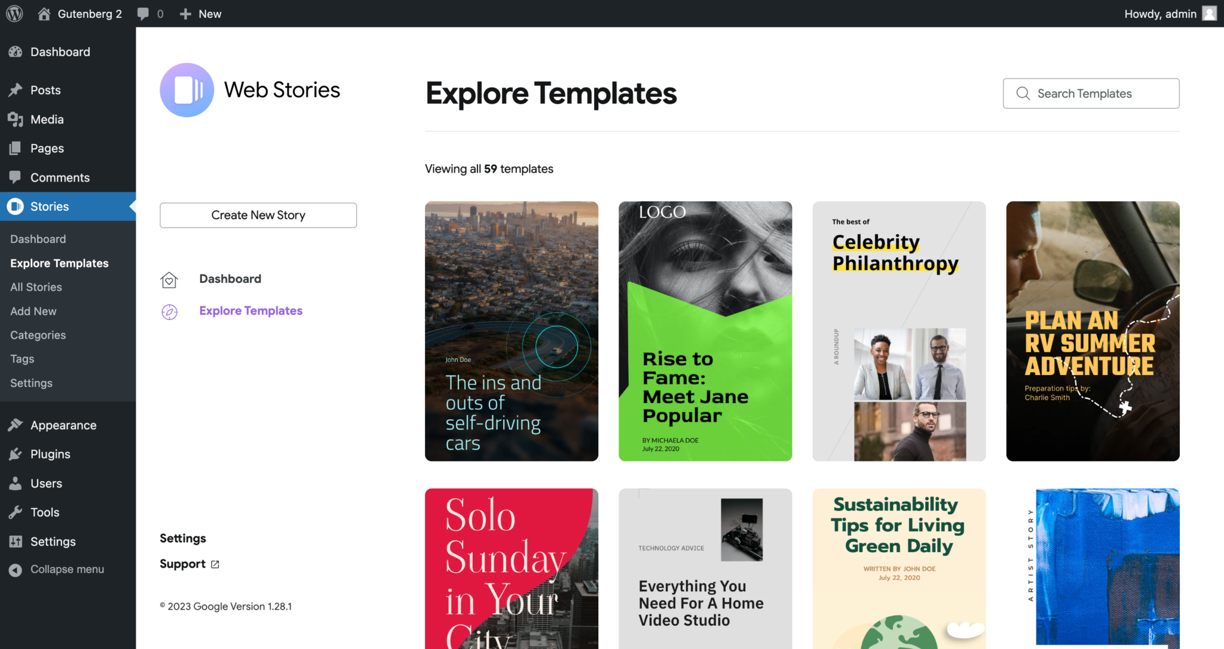Viewport: 1224px width, 649px height.
Task: Click the Explore Templates compass icon
Action: pos(170,311)
